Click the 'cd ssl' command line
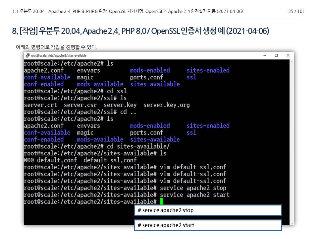Viewport: 318px width, 239px height. coord(75,91)
